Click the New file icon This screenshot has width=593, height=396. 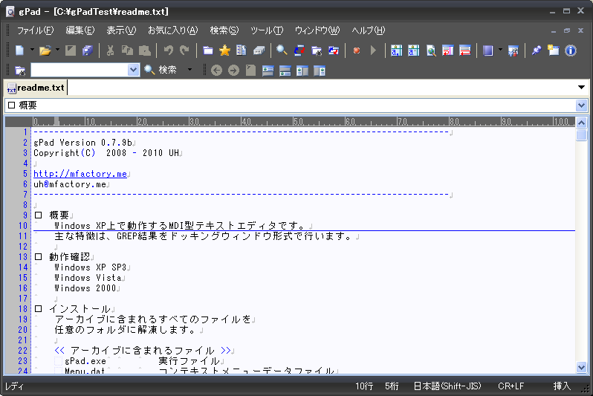(19, 51)
